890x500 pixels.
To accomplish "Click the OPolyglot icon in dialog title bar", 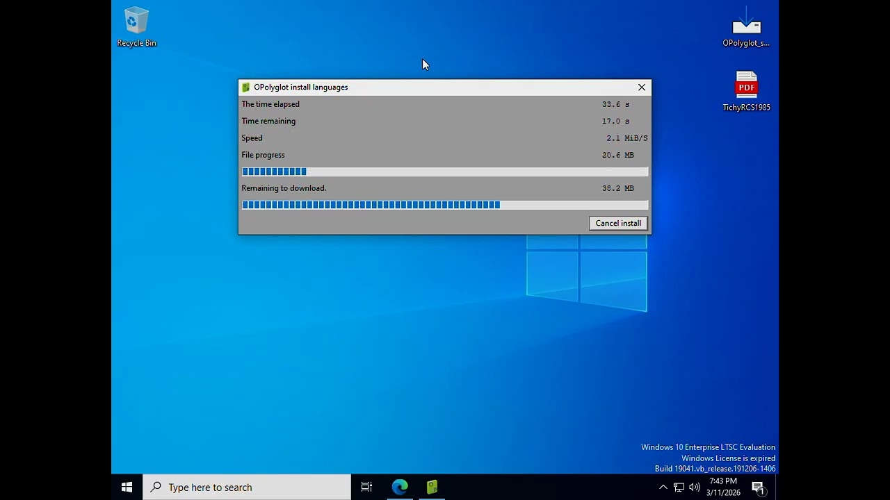I will [x=245, y=87].
